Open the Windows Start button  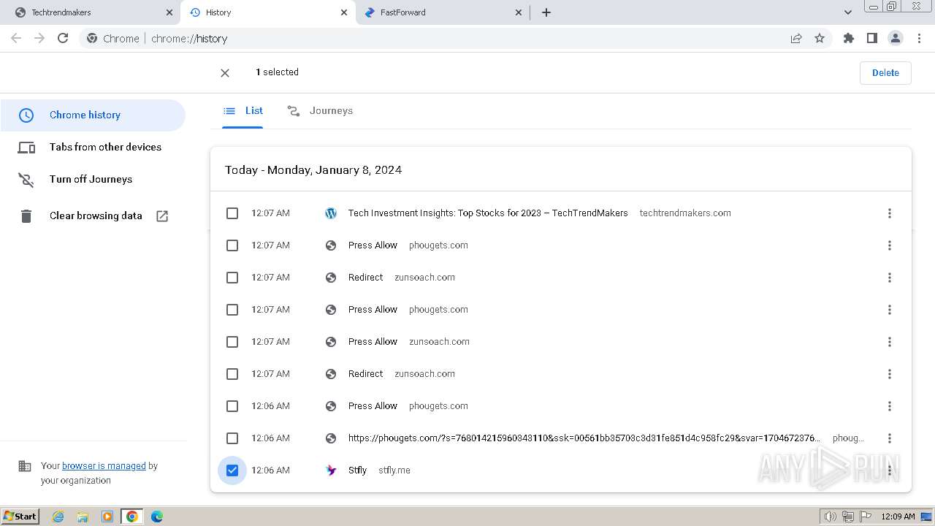click(20, 517)
